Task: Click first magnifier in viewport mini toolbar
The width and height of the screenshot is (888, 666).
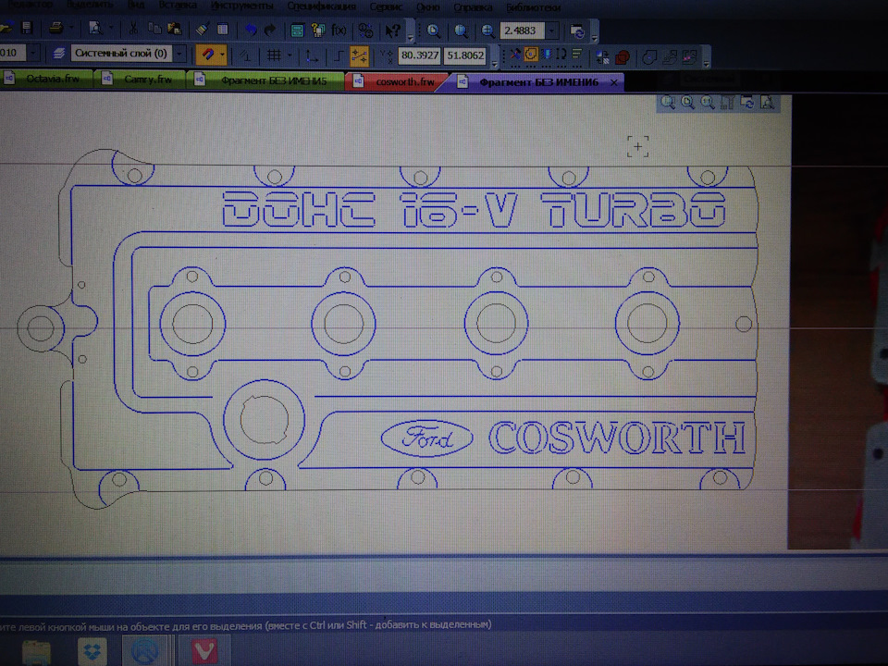Action: point(668,102)
